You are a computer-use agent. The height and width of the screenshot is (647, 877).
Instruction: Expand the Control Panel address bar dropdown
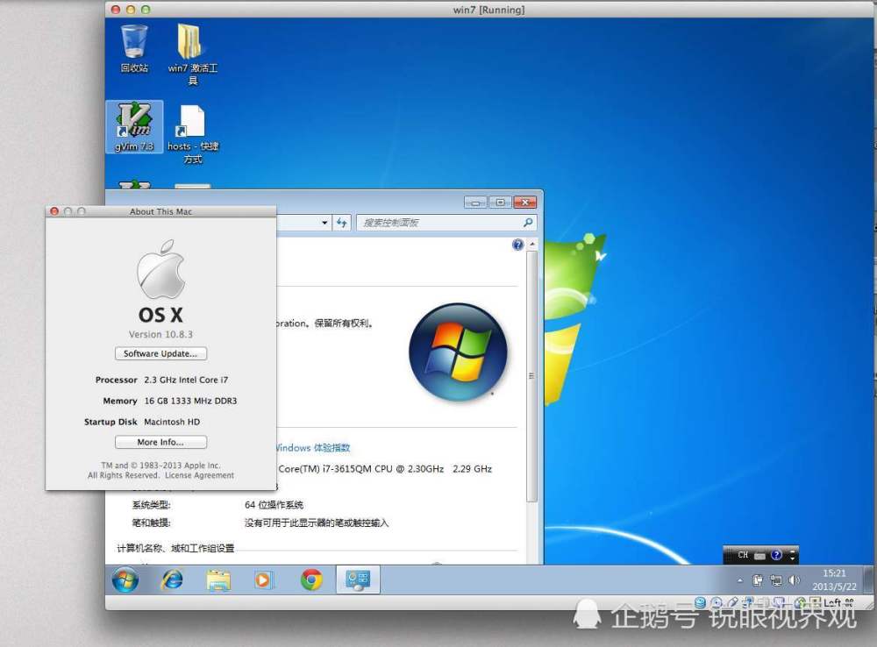[324, 223]
